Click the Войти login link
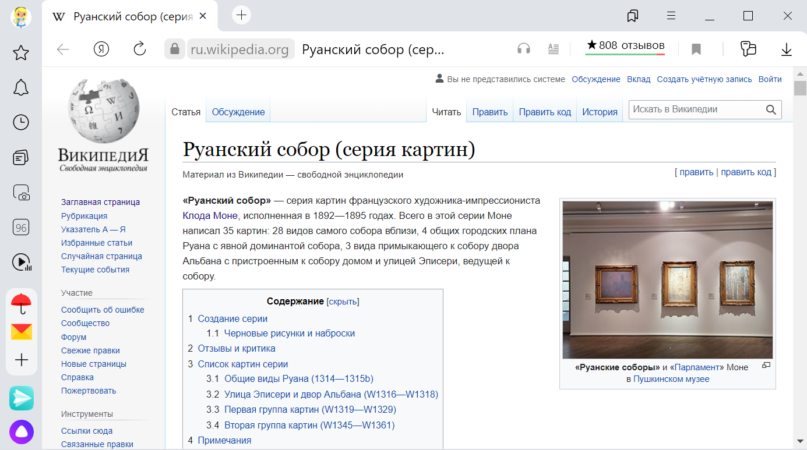This screenshot has width=807, height=450. tap(770, 79)
